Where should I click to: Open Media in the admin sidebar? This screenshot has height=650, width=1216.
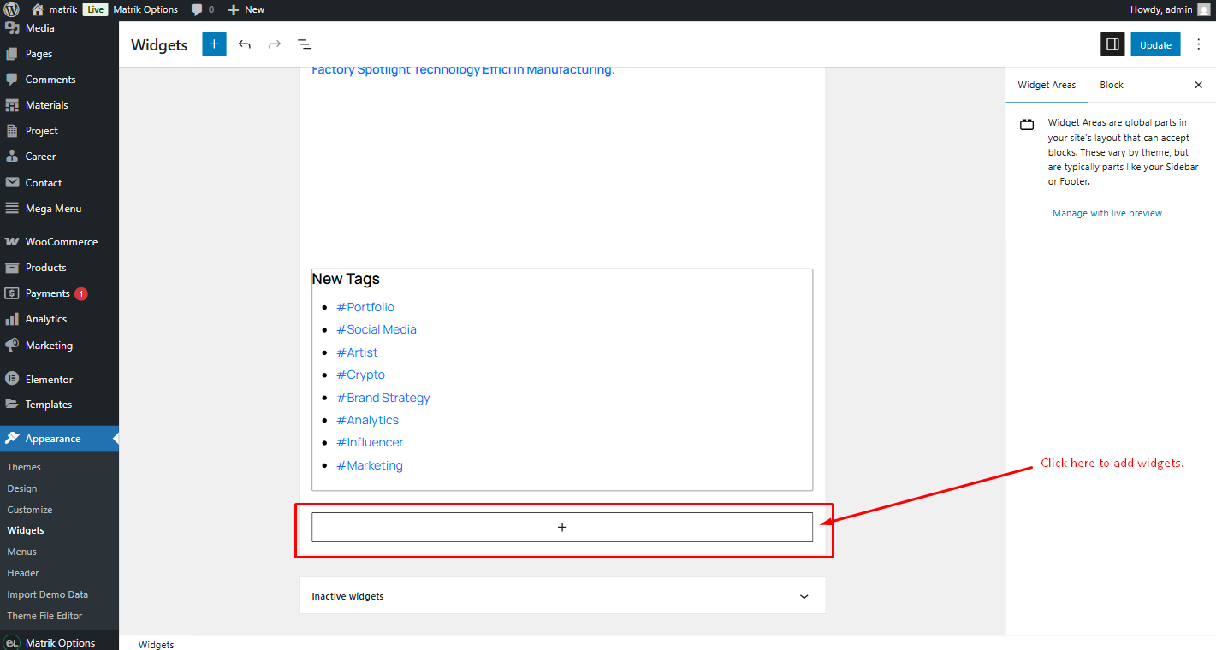[59, 28]
